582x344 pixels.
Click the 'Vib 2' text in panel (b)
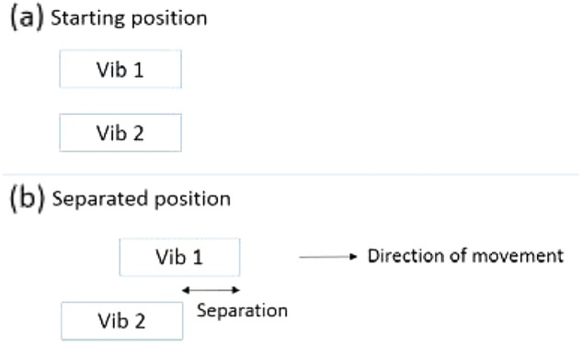coord(121,321)
